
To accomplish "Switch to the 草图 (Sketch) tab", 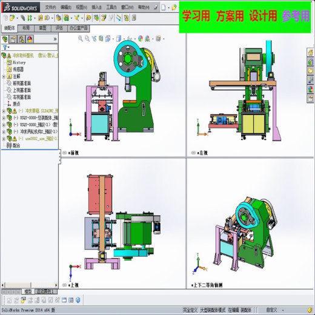I will (42, 28).
